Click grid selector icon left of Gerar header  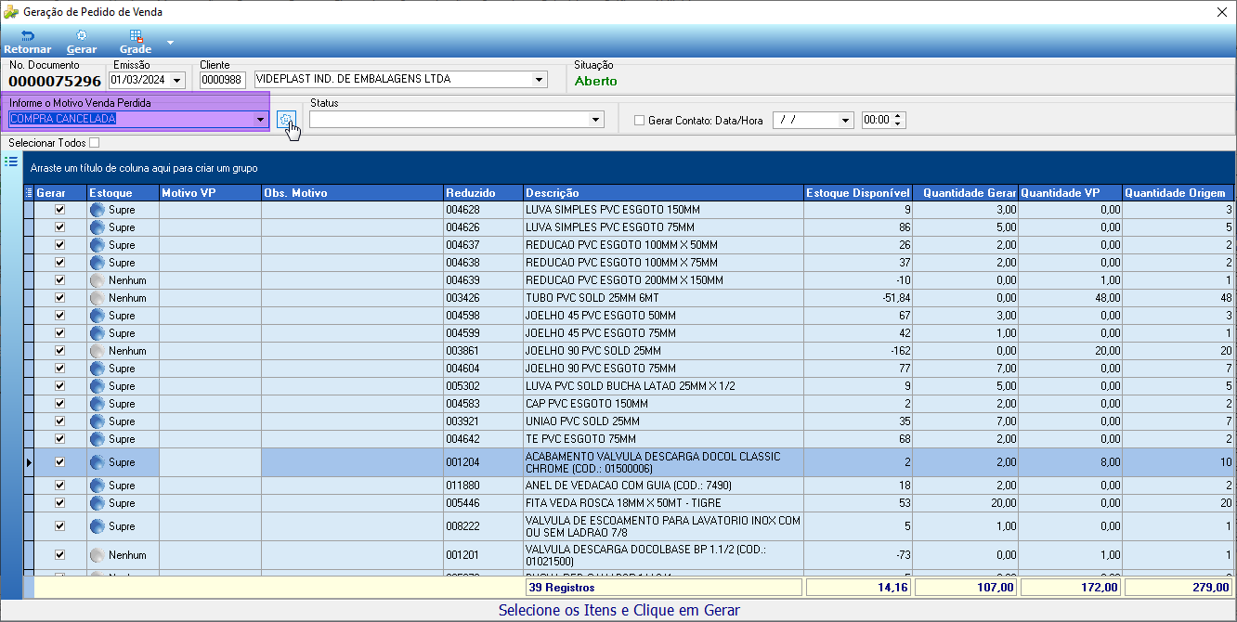(x=29, y=192)
